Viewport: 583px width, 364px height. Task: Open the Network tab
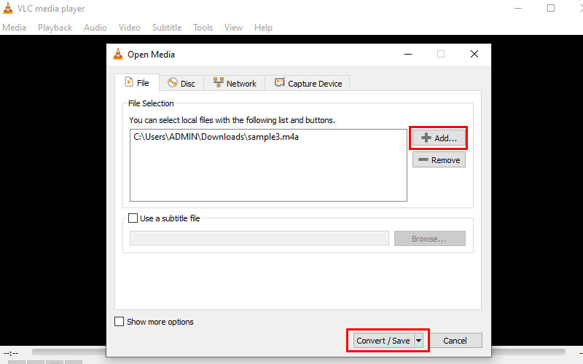tap(235, 84)
